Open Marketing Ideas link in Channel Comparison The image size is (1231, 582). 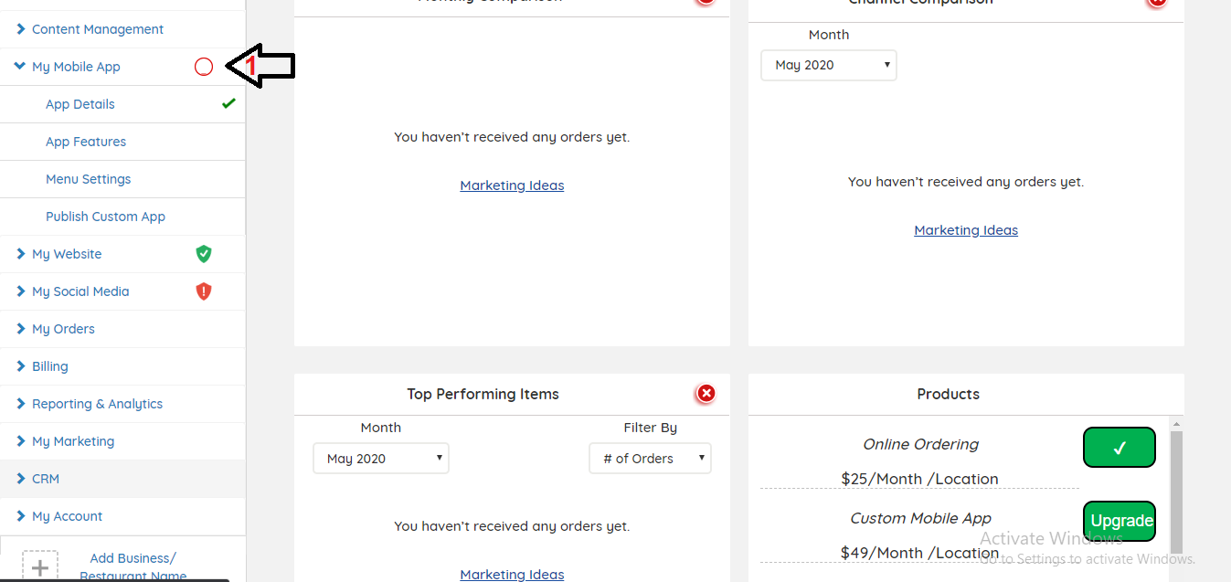click(x=966, y=230)
